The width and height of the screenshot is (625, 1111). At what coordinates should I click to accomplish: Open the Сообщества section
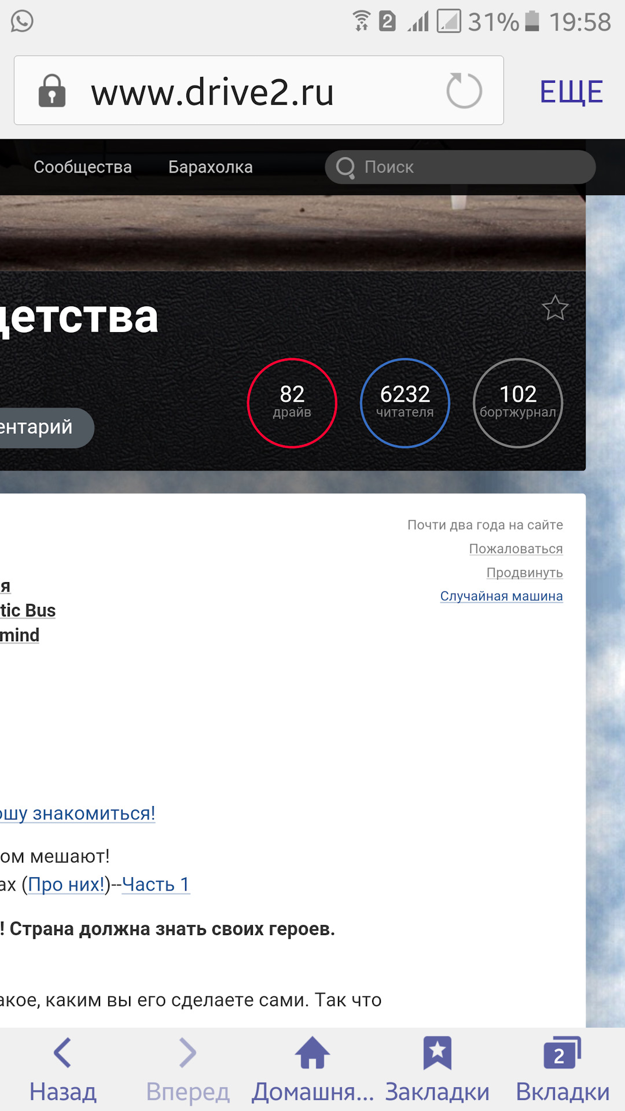83,167
